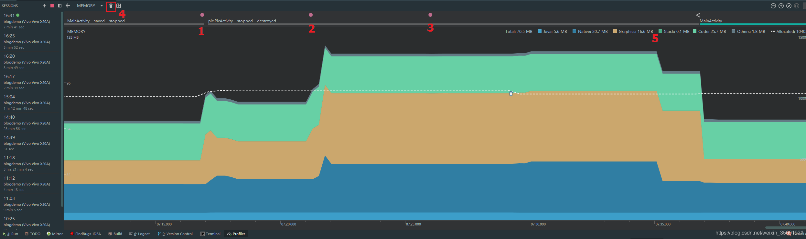This screenshot has height=239, width=806.
Task: Open the Mirror tool window tab
Action: pos(55,234)
